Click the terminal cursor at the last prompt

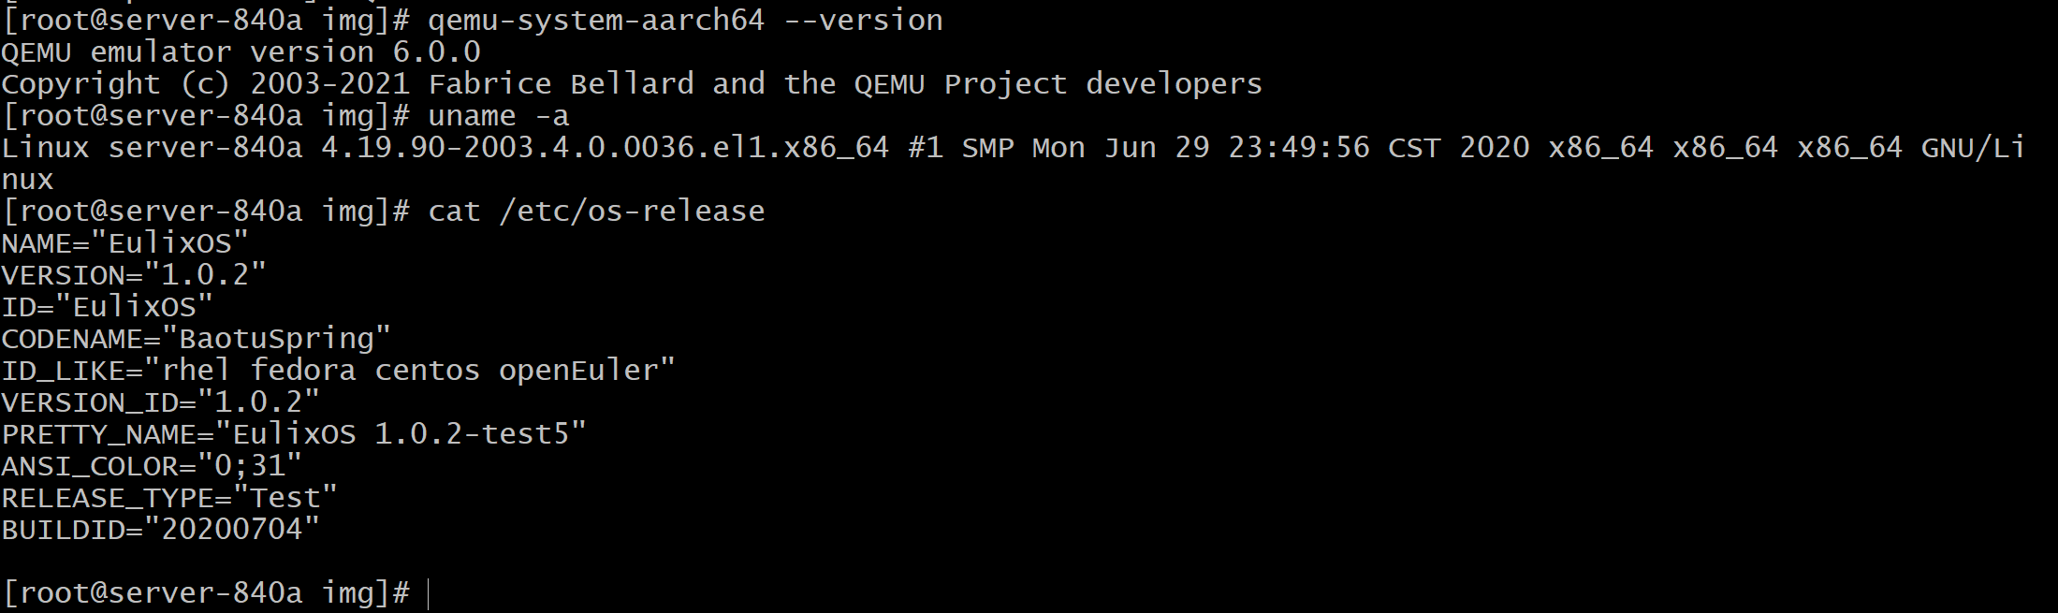[428, 593]
